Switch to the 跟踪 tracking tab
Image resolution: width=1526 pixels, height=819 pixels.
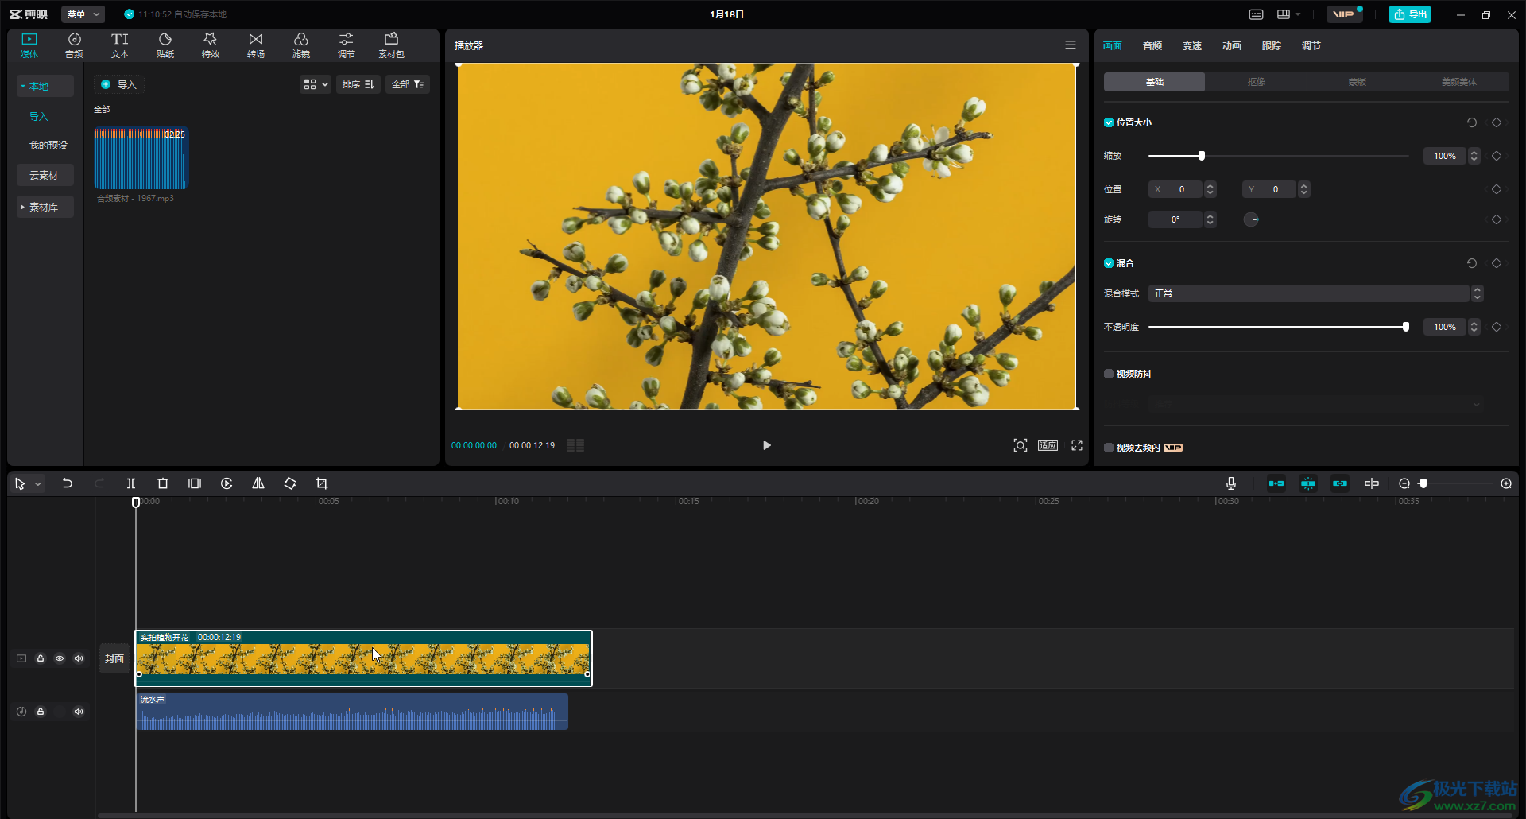(1272, 46)
